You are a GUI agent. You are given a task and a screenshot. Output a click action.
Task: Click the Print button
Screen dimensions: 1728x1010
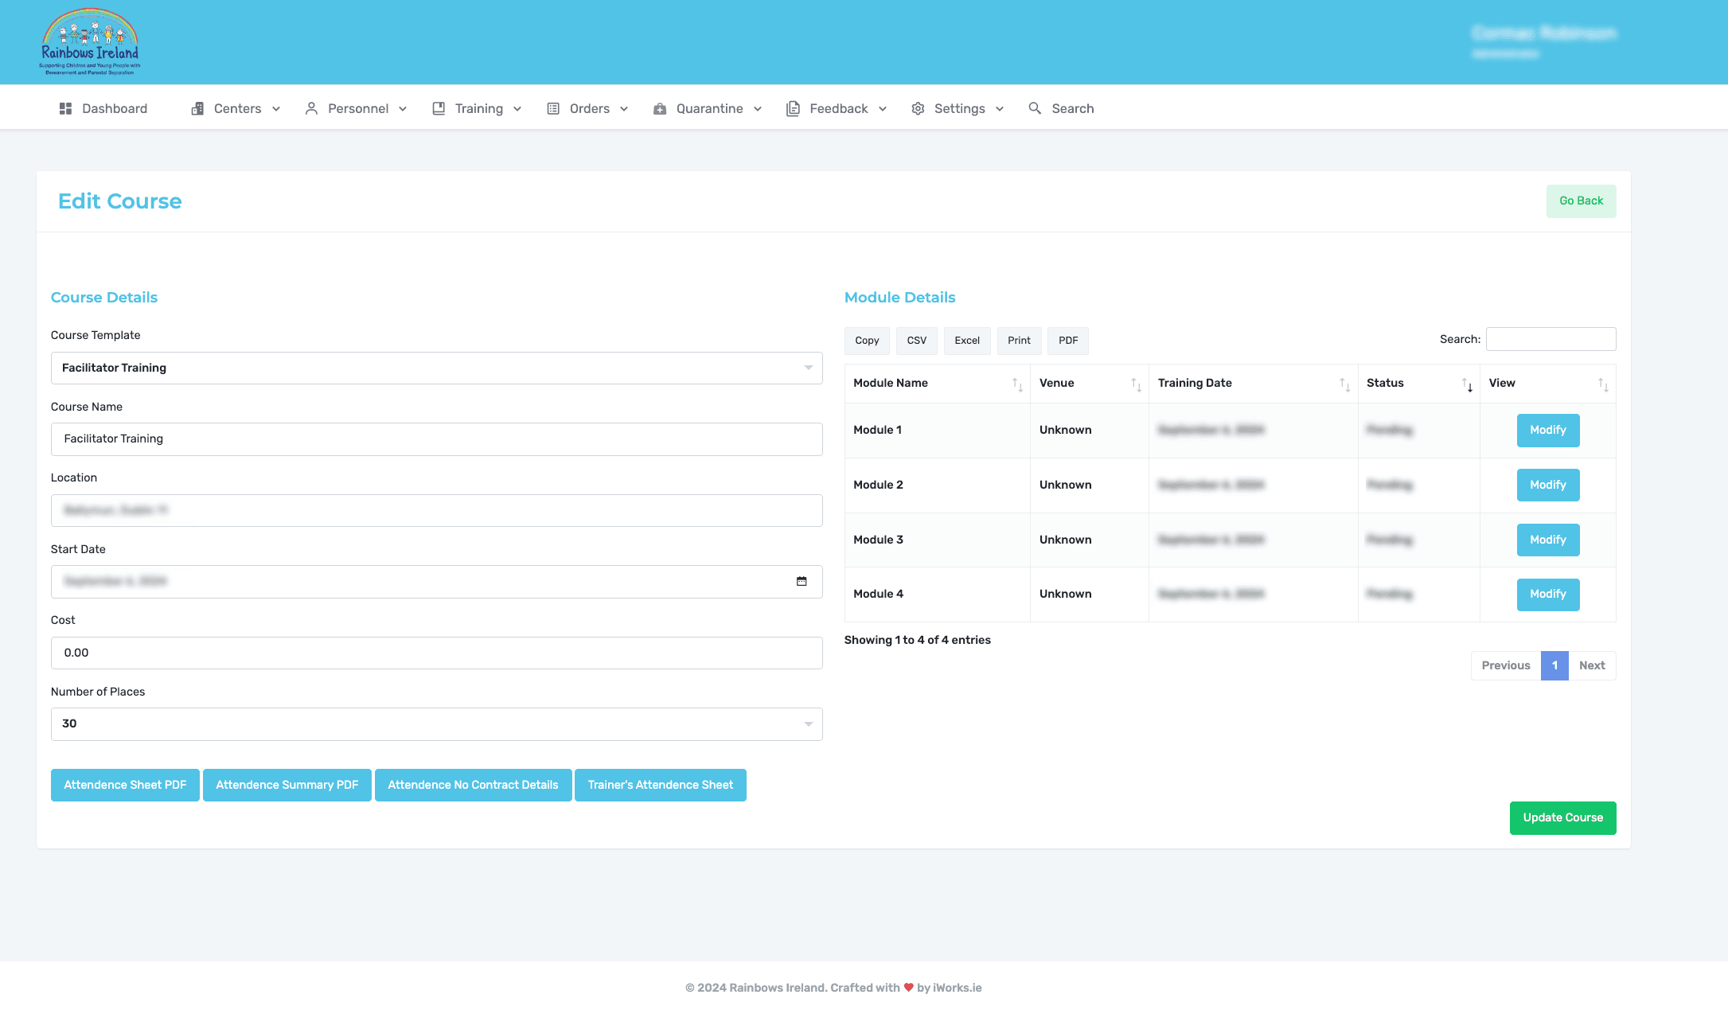[1019, 340]
